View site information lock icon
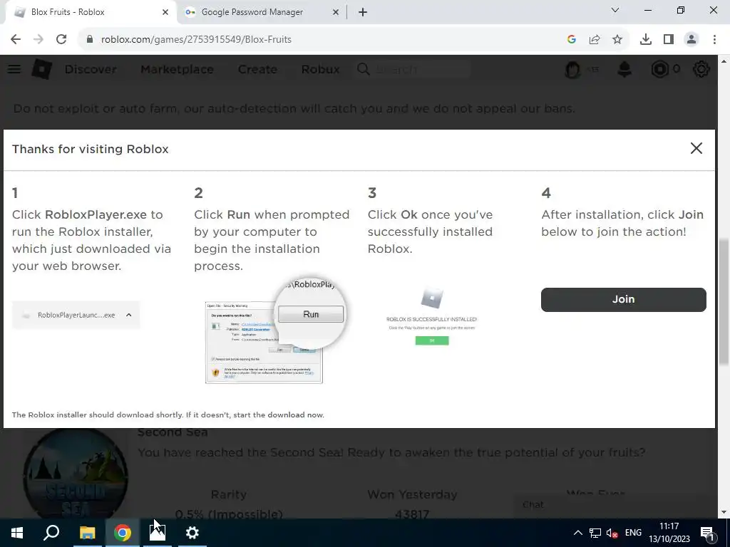Screen dimensions: 730x547 (x=90, y=40)
